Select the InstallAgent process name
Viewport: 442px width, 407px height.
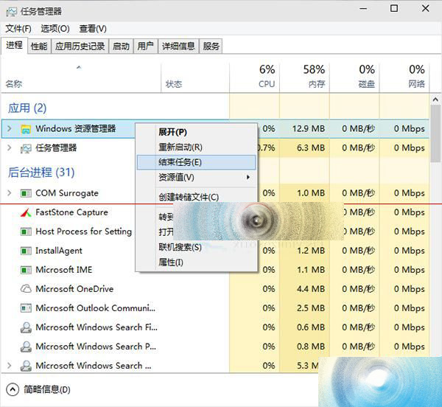pyautogui.click(x=59, y=251)
